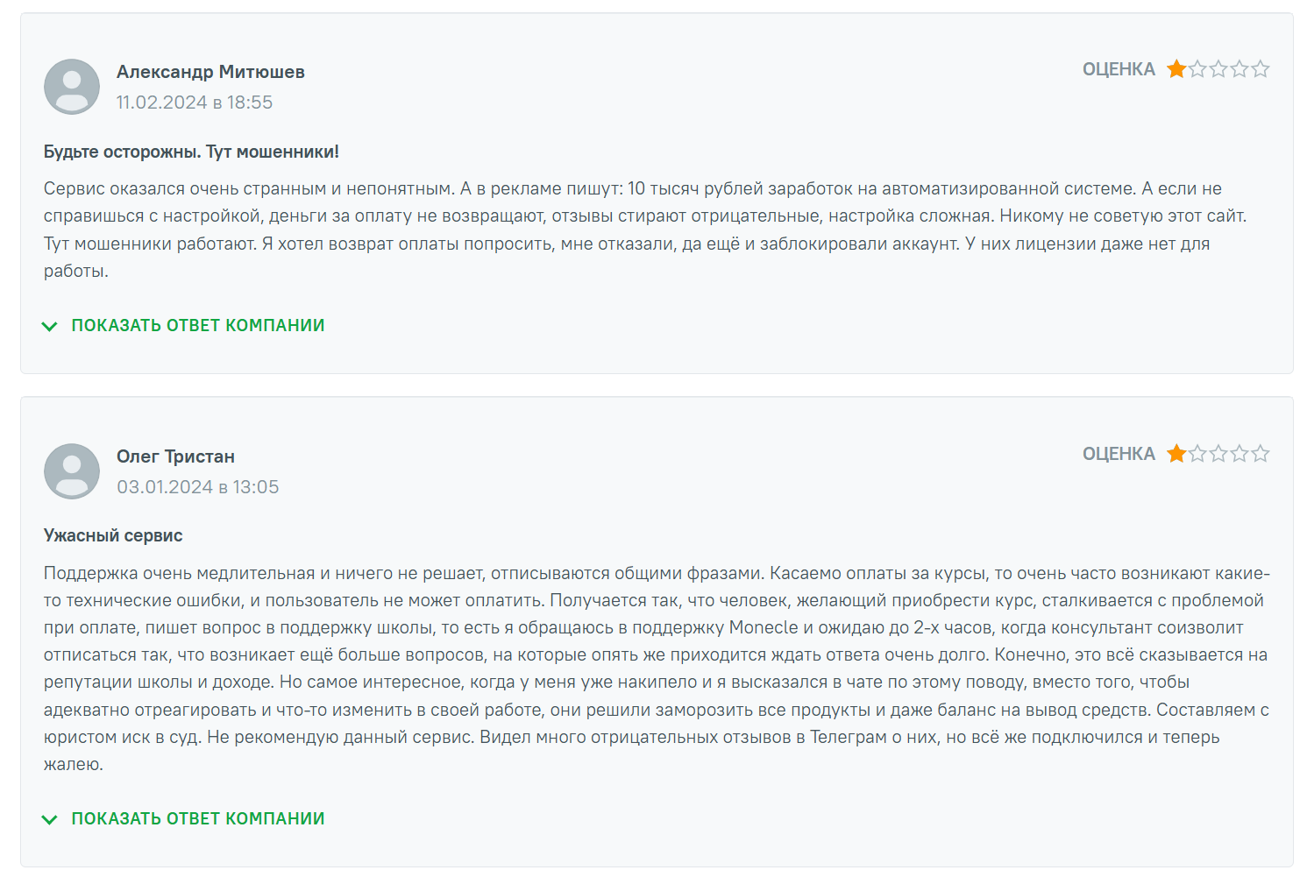The height and width of the screenshot is (870, 1307).
Task: Expand the chevron under Александр Митюшев's review
Action: click(x=50, y=326)
